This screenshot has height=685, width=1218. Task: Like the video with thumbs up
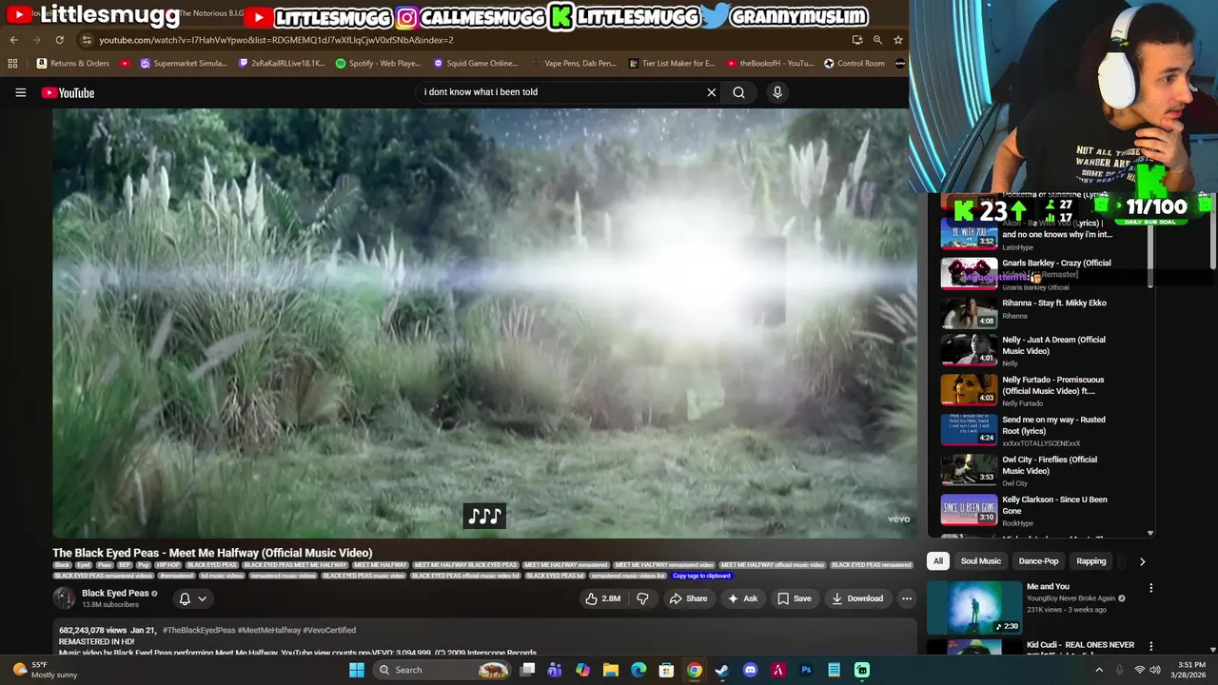click(x=602, y=598)
